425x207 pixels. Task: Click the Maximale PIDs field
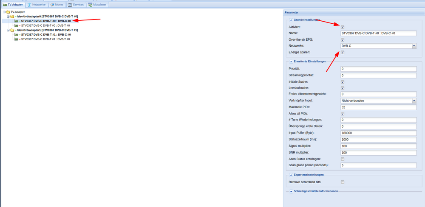coord(378,107)
